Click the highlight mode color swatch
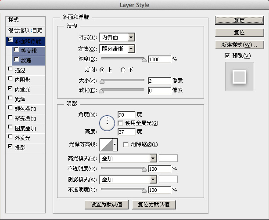 pos(168,158)
